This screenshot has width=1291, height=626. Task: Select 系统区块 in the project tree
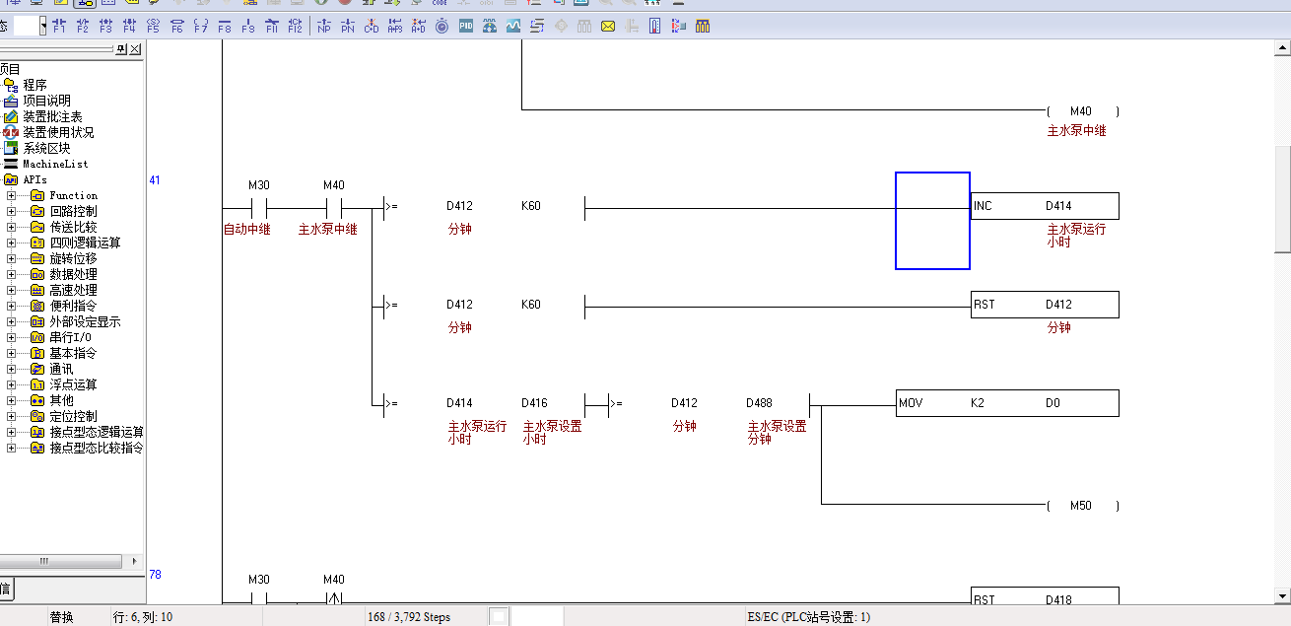click(x=46, y=148)
